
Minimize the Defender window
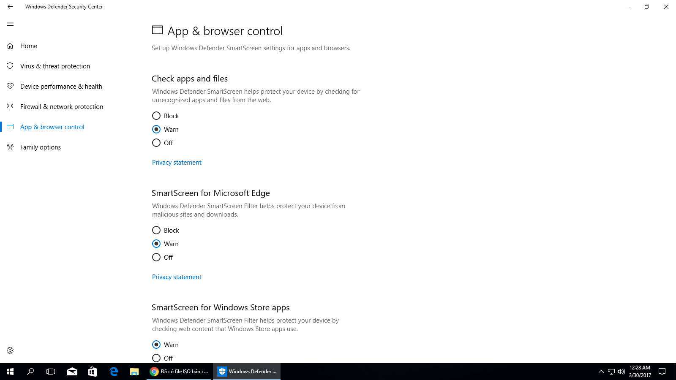(627, 7)
